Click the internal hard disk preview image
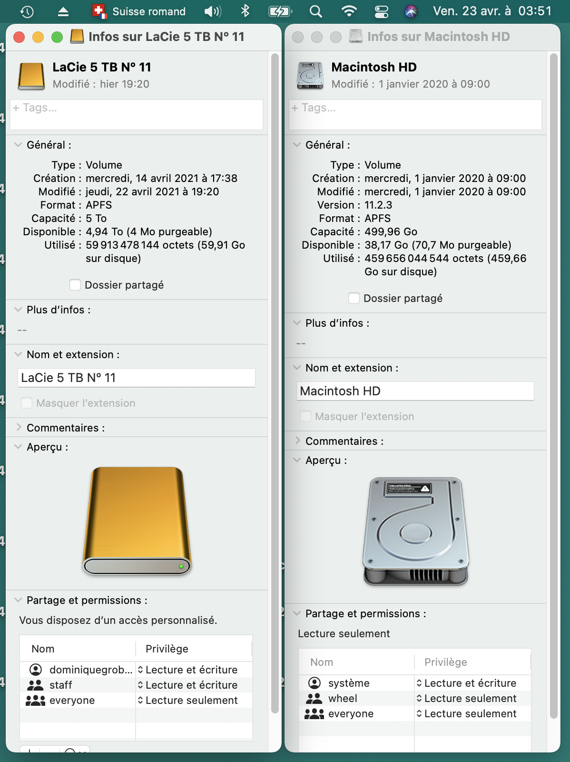 tap(415, 532)
